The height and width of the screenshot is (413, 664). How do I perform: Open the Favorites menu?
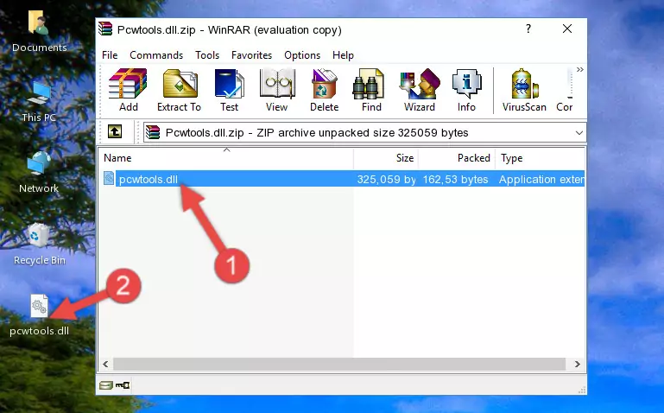point(251,55)
